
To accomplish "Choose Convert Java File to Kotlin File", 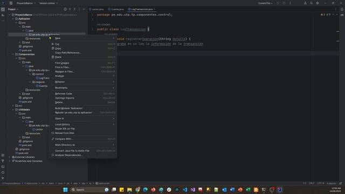I will [83, 151].
